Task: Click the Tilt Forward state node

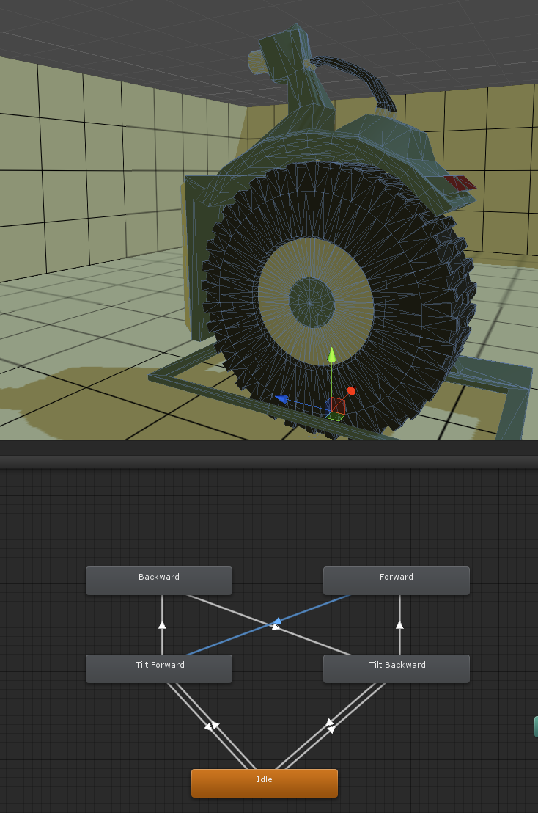Action: pos(159,668)
